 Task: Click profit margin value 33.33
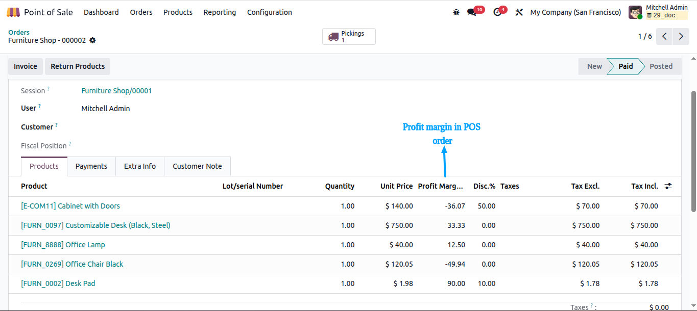point(456,225)
